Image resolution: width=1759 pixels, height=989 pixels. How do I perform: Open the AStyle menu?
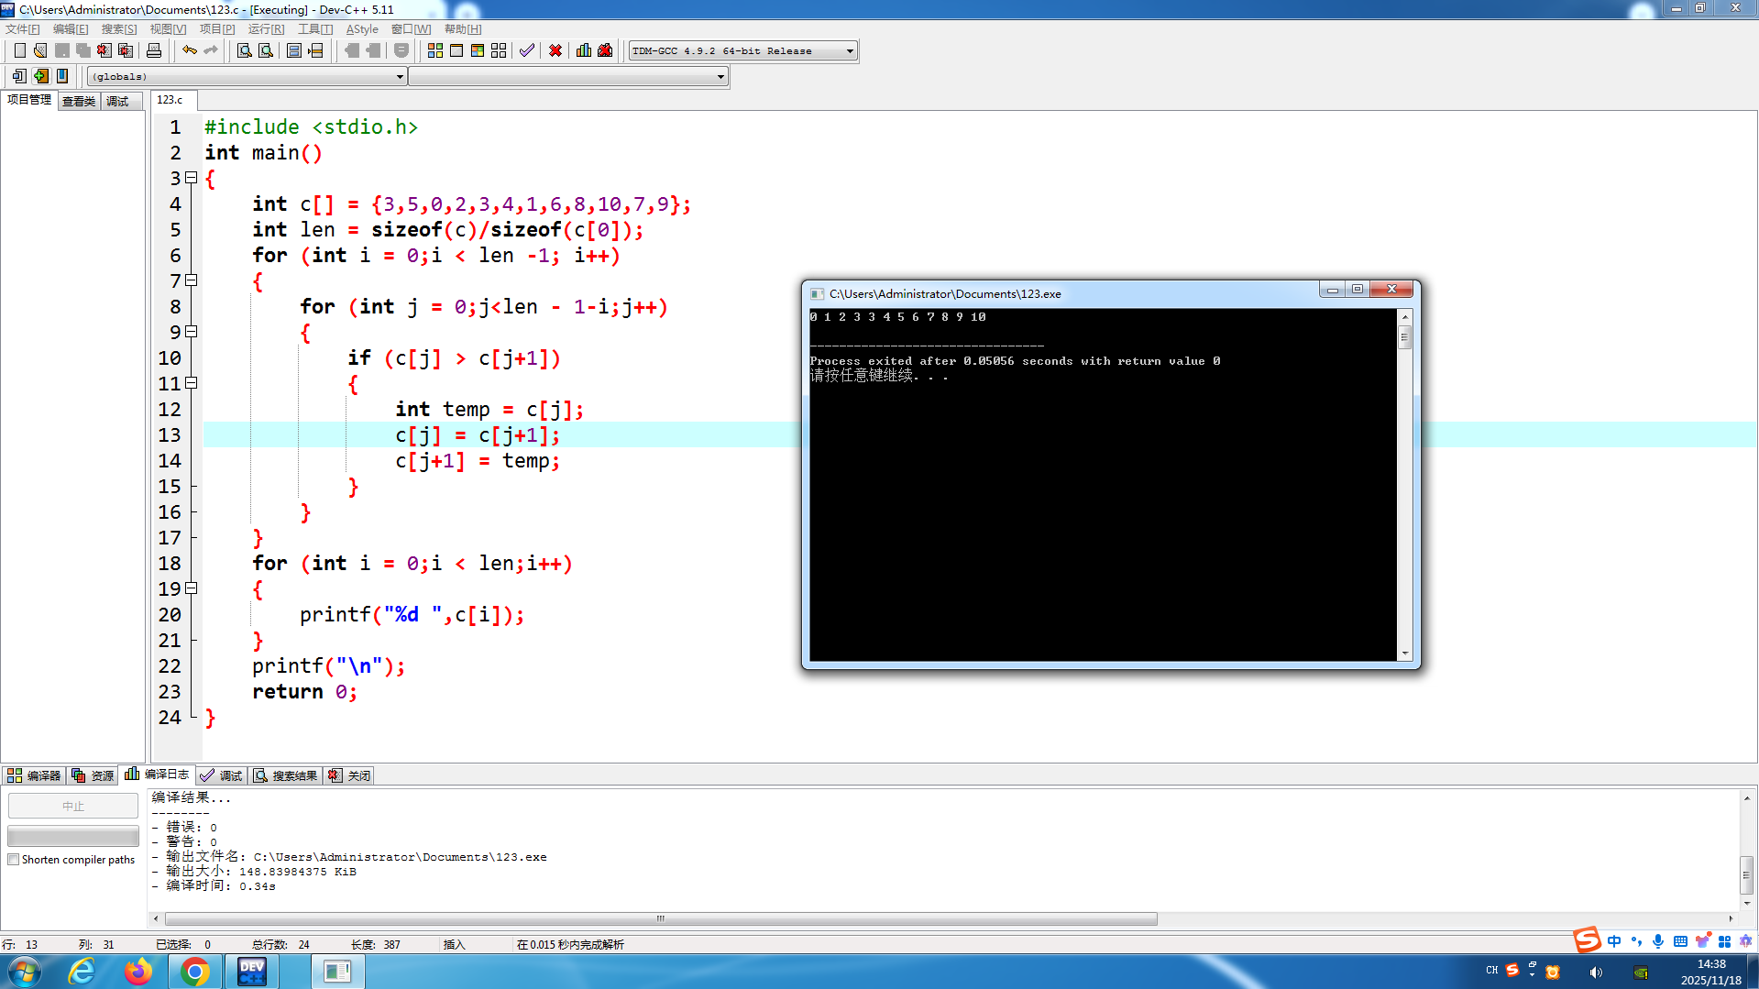click(362, 29)
